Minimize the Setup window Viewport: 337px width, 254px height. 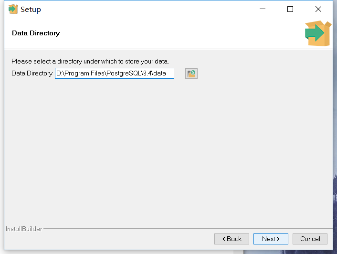[263, 9]
